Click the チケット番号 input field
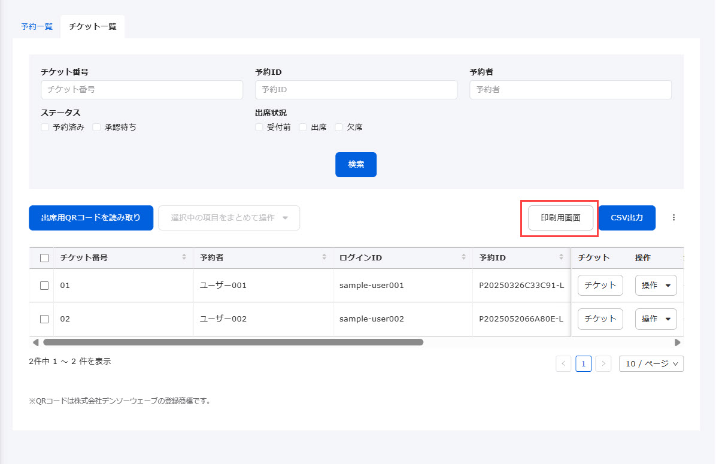The image size is (716, 464). [142, 90]
